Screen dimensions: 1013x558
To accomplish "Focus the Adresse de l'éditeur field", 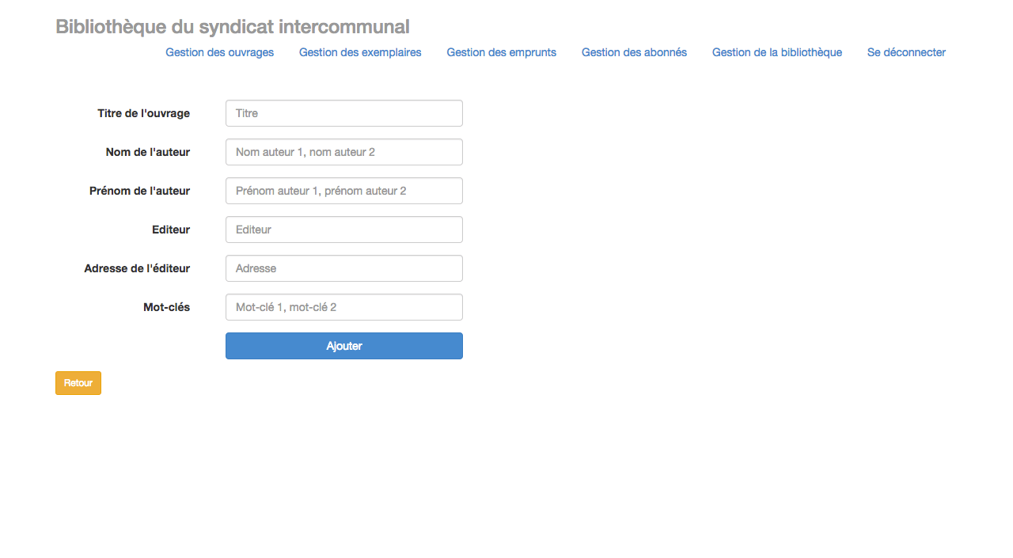I will coord(344,268).
